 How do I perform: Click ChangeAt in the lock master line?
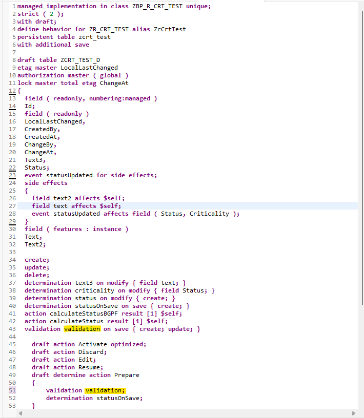click(x=114, y=83)
